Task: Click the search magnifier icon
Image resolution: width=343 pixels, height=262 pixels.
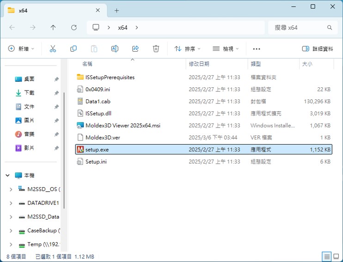Action: point(330,28)
